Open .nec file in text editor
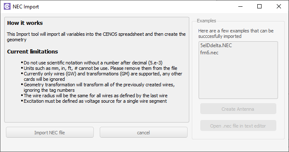This screenshot has width=289, height=152. 238,126
